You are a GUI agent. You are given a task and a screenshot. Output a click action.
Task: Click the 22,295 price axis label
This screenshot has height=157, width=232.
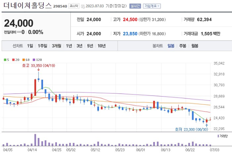(219, 129)
